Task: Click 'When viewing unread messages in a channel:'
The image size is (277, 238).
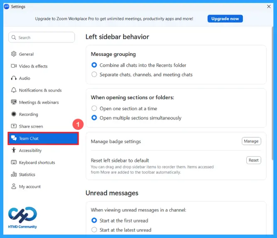Action: coord(138,210)
